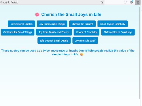Open Life through Small Details
142x106 pixels.
(x=54, y=41)
